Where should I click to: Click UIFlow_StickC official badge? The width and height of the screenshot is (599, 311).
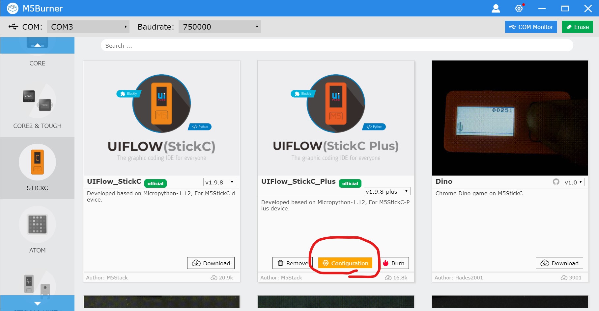[156, 183]
